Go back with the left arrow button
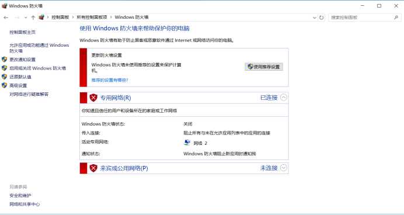The image size is (404, 215). point(6,18)
